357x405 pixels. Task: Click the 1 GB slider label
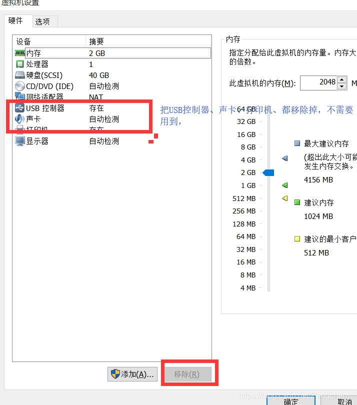pos(248,185)
